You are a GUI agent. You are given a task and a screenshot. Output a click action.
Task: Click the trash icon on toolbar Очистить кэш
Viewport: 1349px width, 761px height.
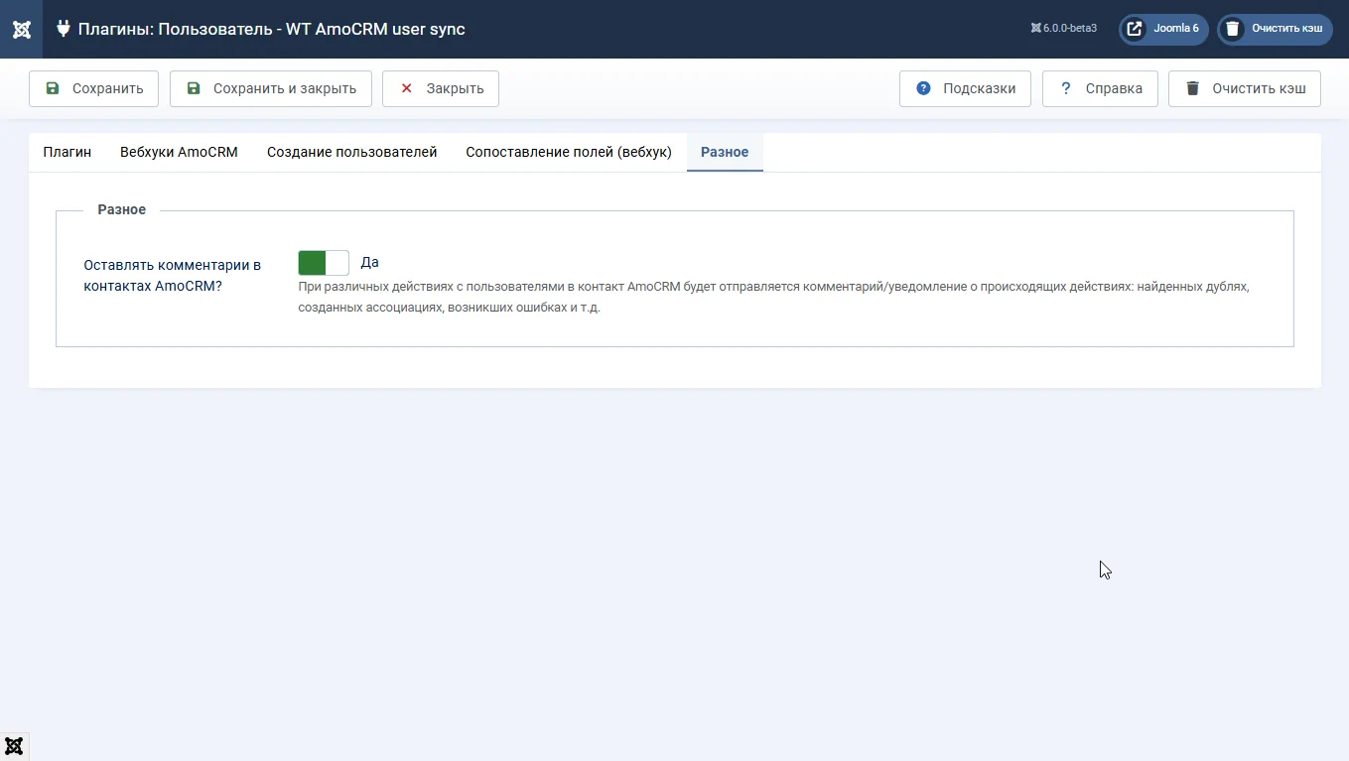pos(1192,88)
